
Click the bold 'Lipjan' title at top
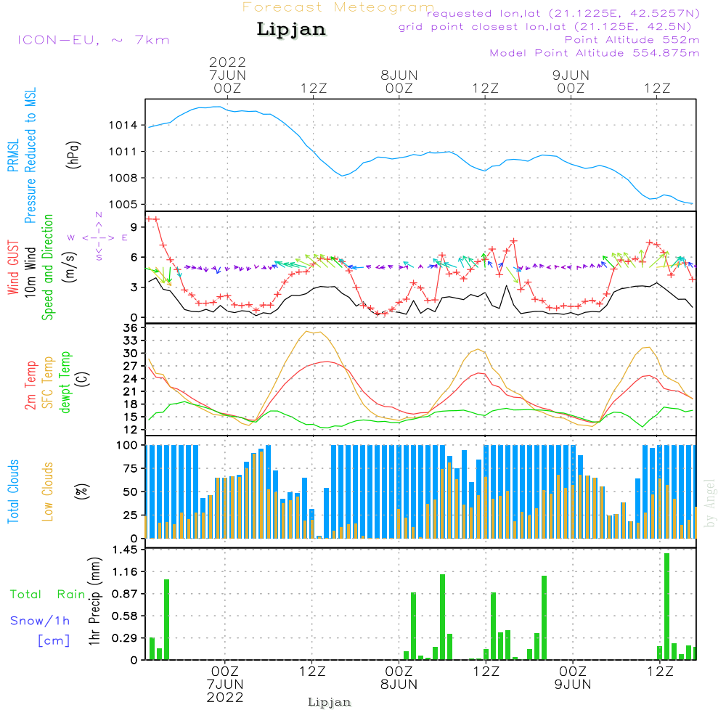pyautogui.click(x=291, y=29)
